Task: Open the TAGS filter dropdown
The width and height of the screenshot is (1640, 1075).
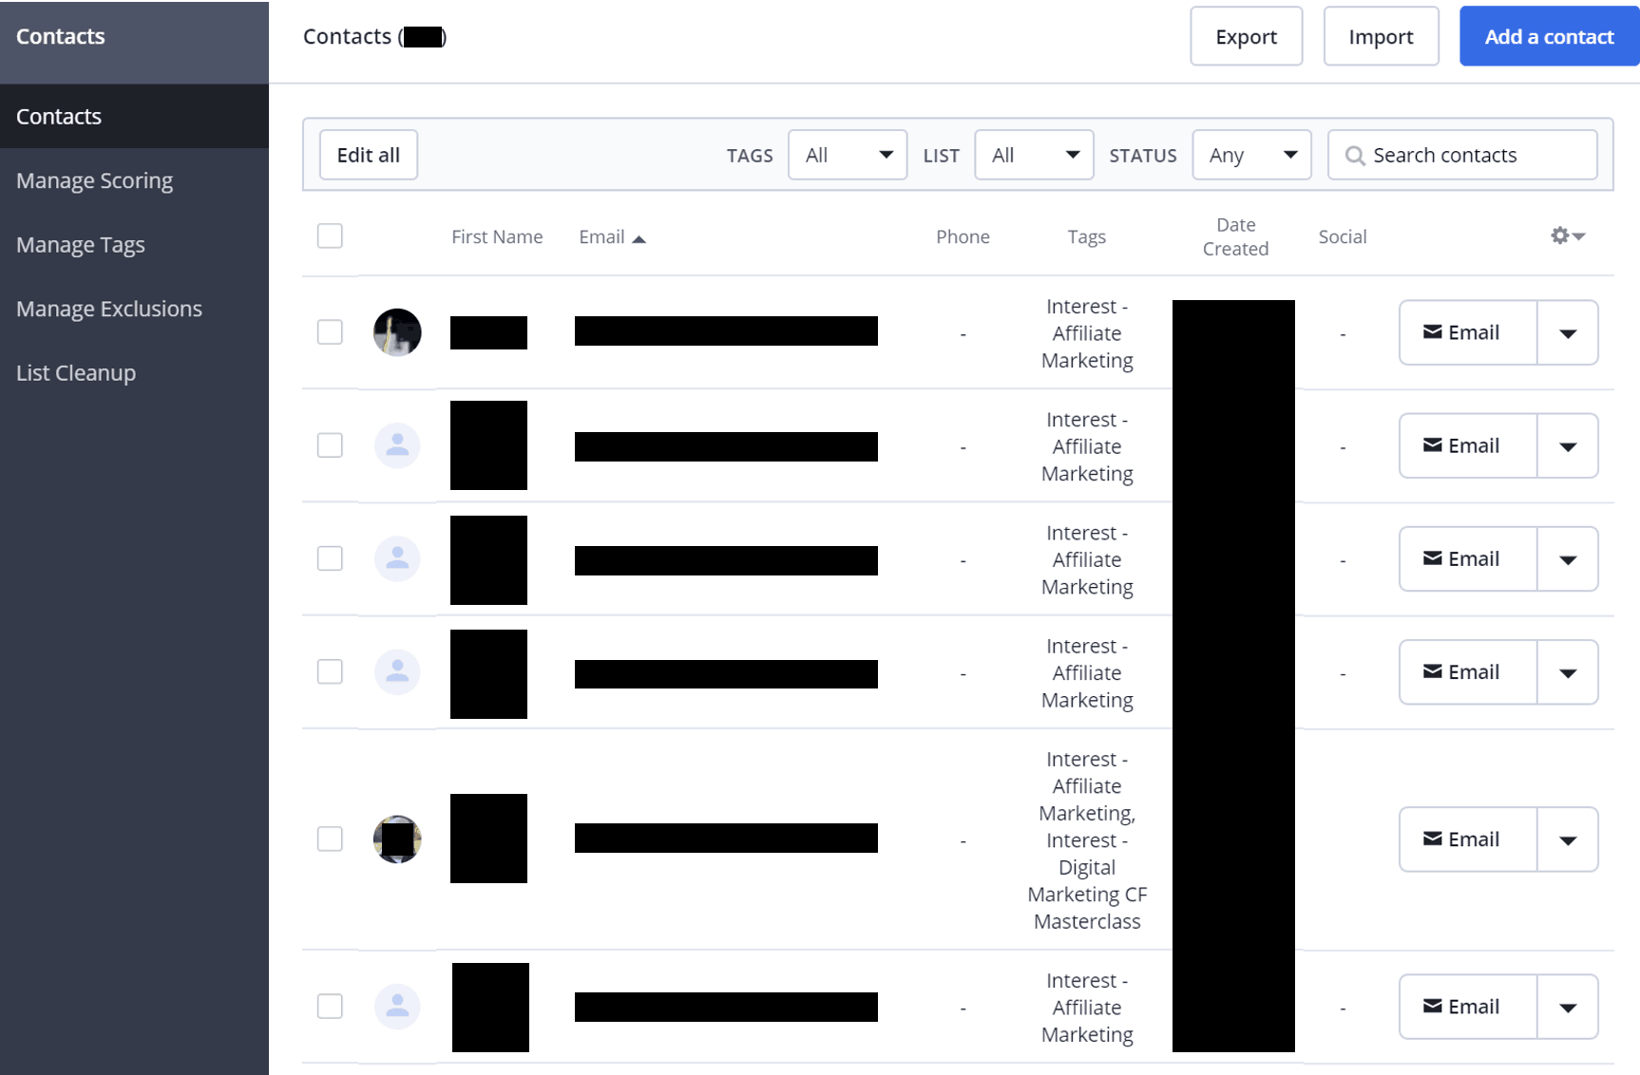Action: coord(847,155)
